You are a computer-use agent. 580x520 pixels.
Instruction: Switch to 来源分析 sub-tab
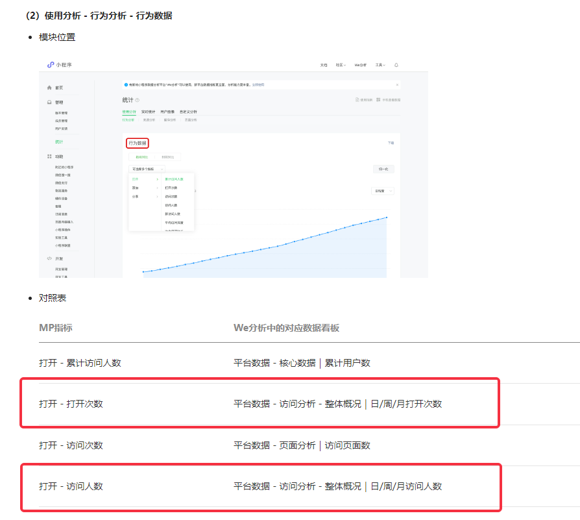(149, 120)
